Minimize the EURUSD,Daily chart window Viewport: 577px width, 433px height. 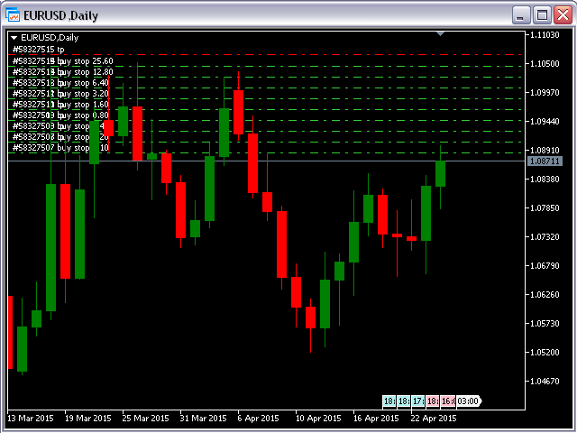[x=522, y=14]
